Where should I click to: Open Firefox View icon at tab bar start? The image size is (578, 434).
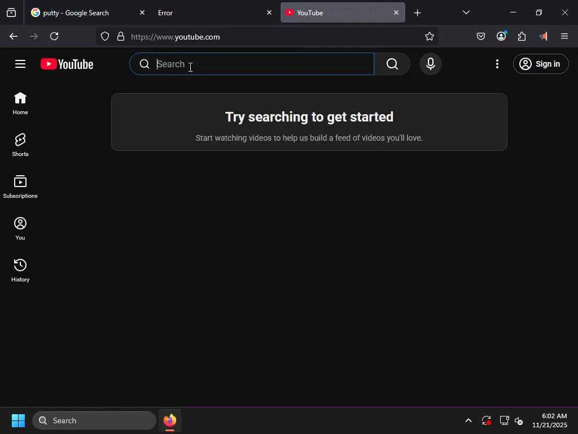coord(11,13)
